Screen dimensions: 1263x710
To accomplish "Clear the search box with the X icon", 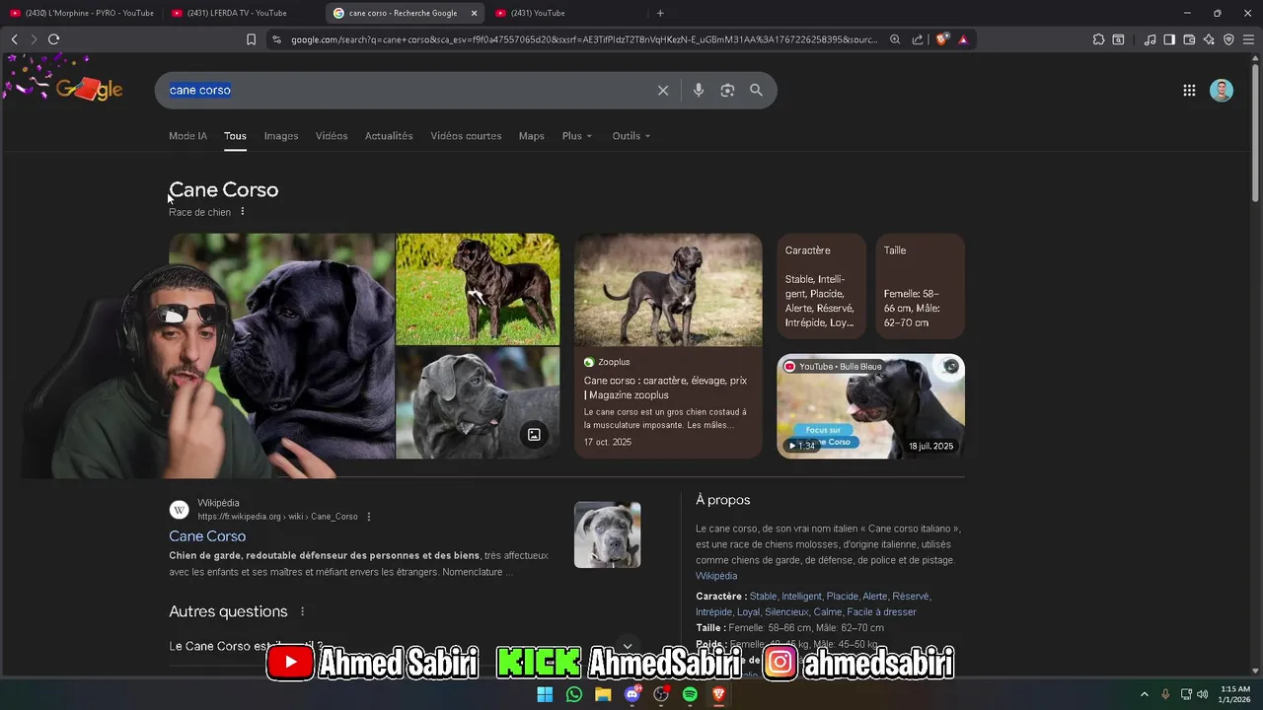I will coord(663,90).
